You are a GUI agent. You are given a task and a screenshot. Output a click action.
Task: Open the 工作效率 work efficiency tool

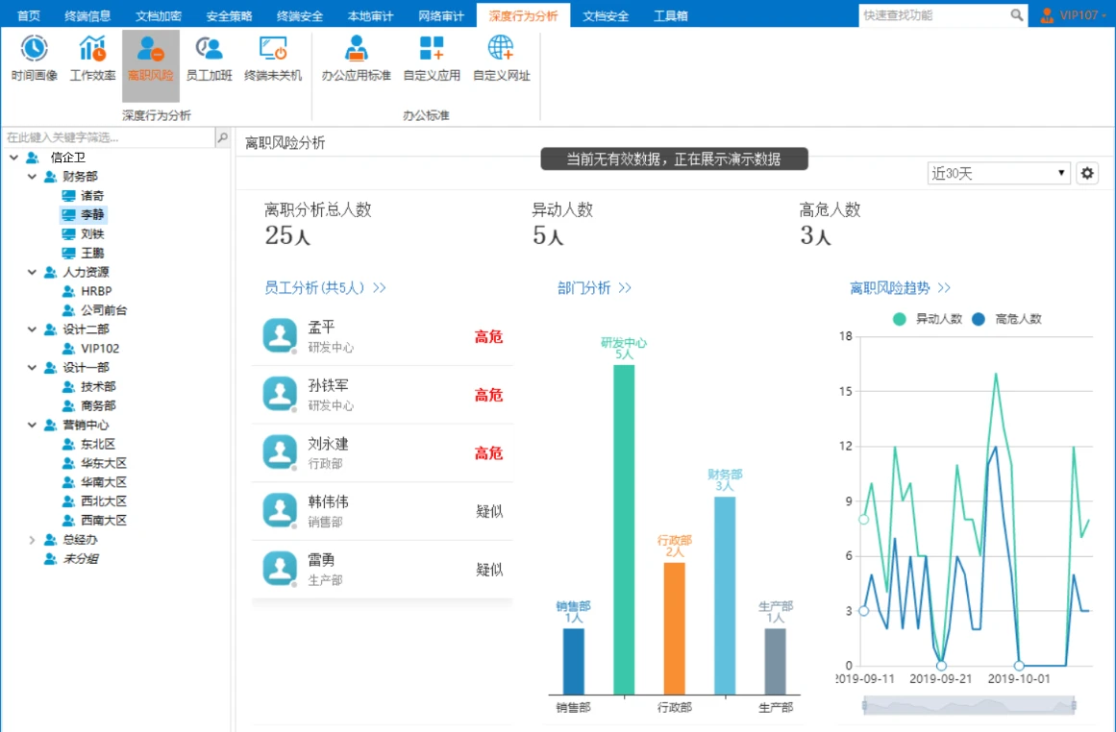[92, 59]
